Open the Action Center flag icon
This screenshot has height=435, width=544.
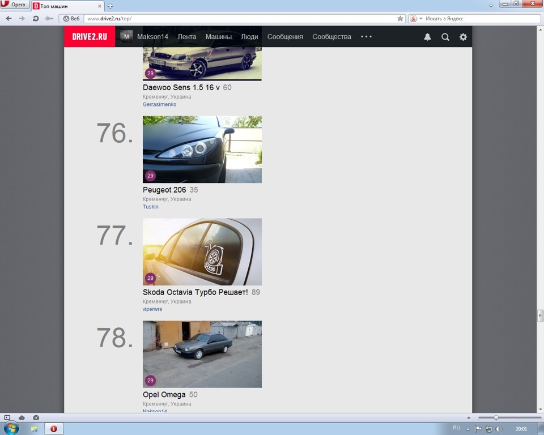click(x=478, y=429)
